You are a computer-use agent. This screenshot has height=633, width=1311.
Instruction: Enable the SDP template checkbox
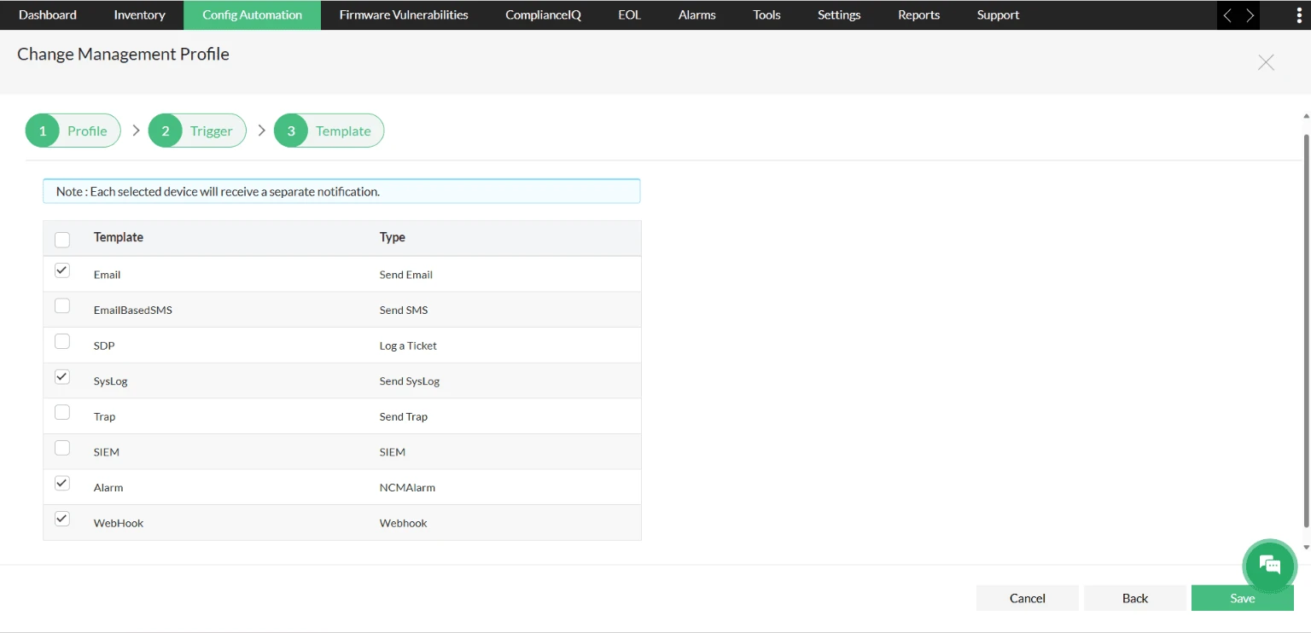coord(62,341)
